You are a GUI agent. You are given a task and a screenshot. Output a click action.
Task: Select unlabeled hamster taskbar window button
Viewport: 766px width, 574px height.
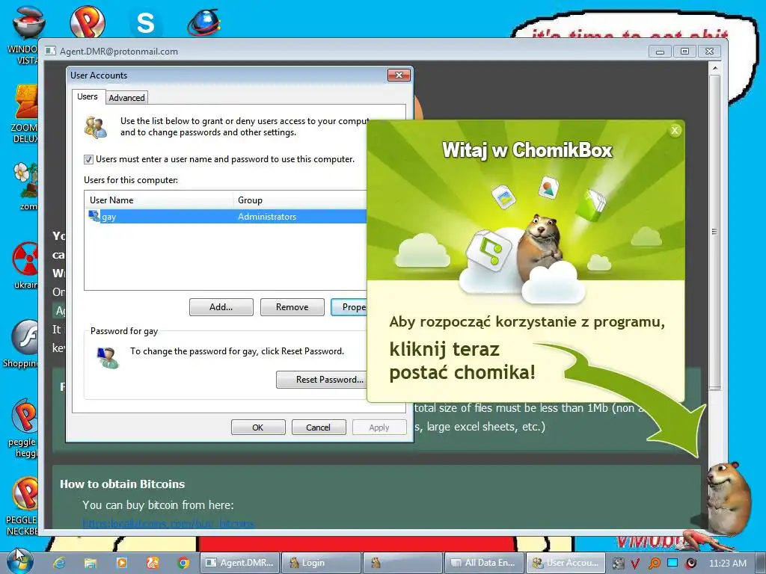click(403, 563)
